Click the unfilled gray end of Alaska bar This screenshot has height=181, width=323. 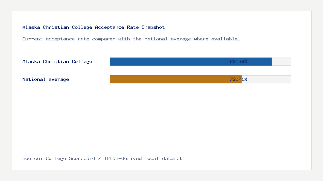pyautogui.click(x=281, y=62)
